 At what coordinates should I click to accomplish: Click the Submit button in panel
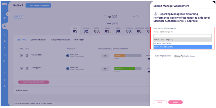click(x=175, y=102)
